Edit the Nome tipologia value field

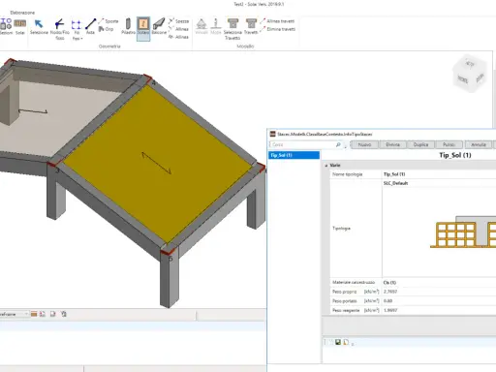[439, 174]
